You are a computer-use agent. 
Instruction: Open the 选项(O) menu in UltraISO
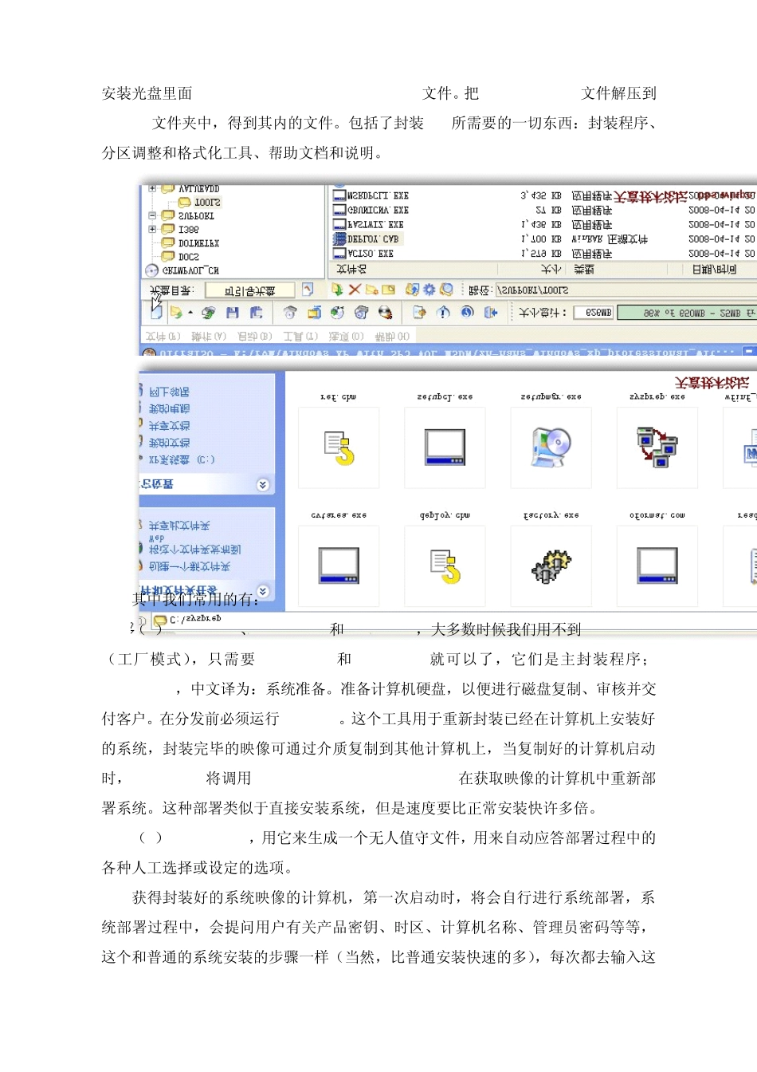coord(346,336)
